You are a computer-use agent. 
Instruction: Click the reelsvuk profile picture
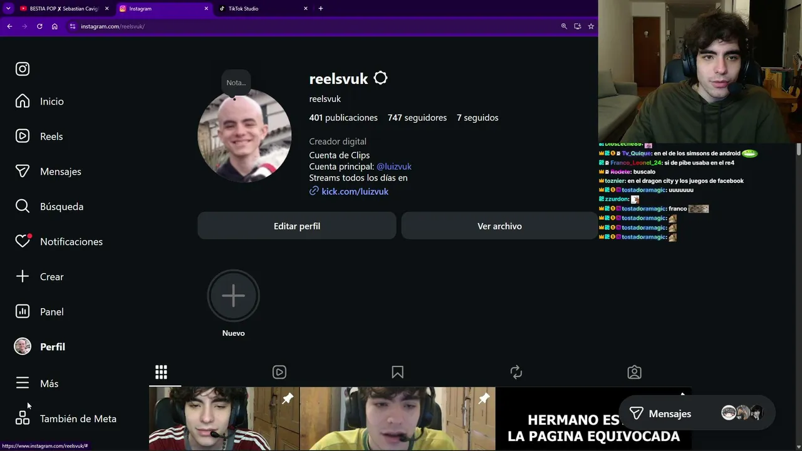tap(244, 135)
